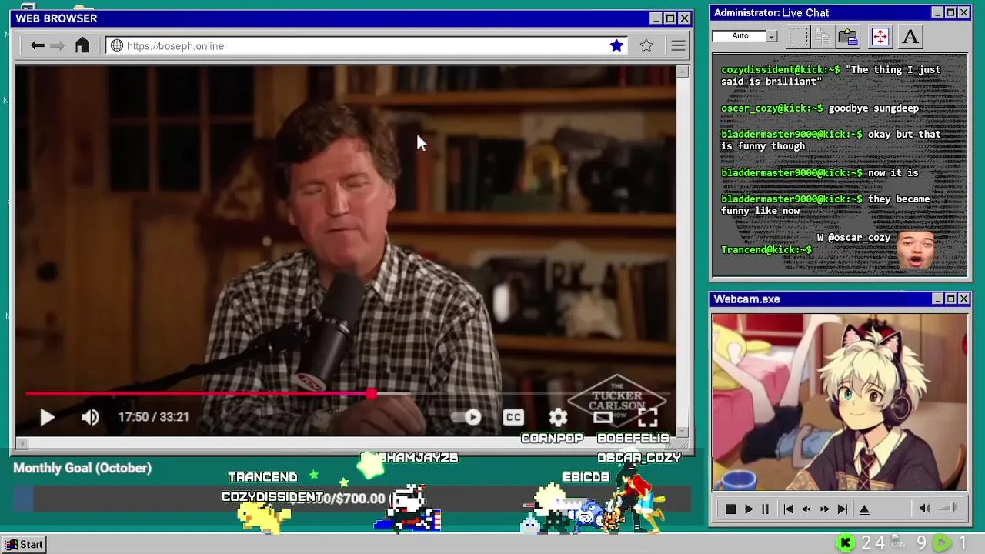Open the Auto dropdown in Live Chat

point(744,36)
